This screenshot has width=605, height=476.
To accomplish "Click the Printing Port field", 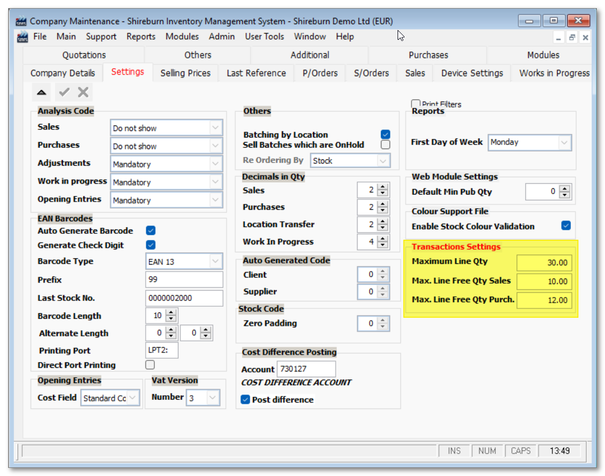I will (x=162, y=350).
